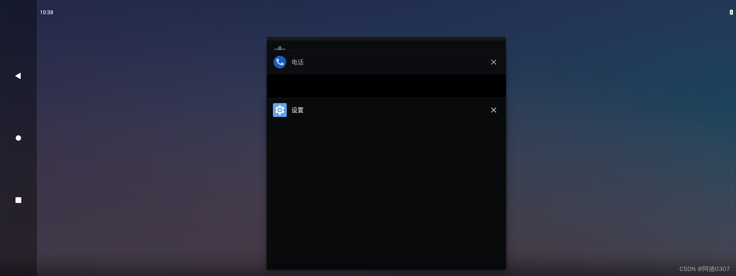Open the 电话 task title
The width and height of the screenshot is (736, 276).
(x=297, y=62)
